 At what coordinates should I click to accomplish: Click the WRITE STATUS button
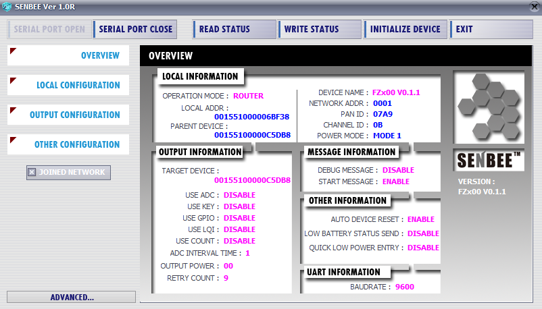click(320, 29)
